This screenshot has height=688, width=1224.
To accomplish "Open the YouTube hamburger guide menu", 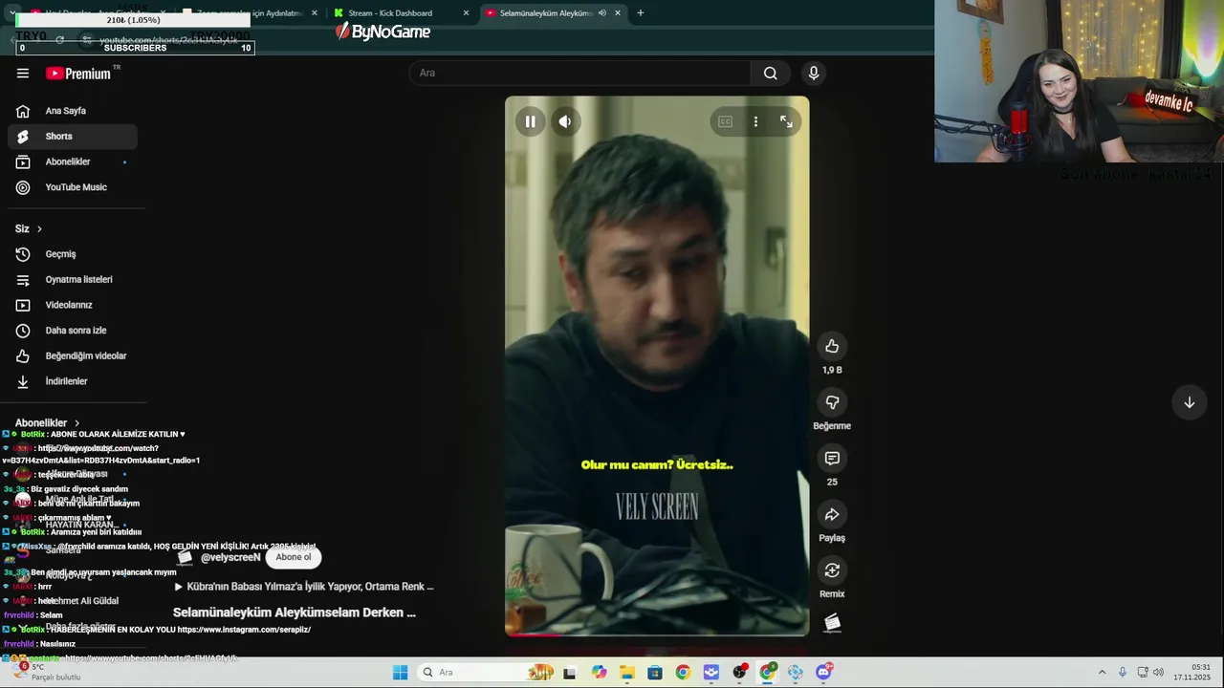I will coord(23,74).
